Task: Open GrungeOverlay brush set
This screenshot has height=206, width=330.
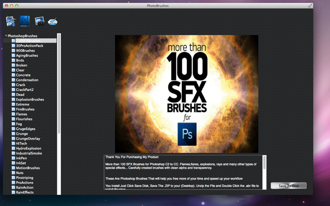Action: (28, 138)
